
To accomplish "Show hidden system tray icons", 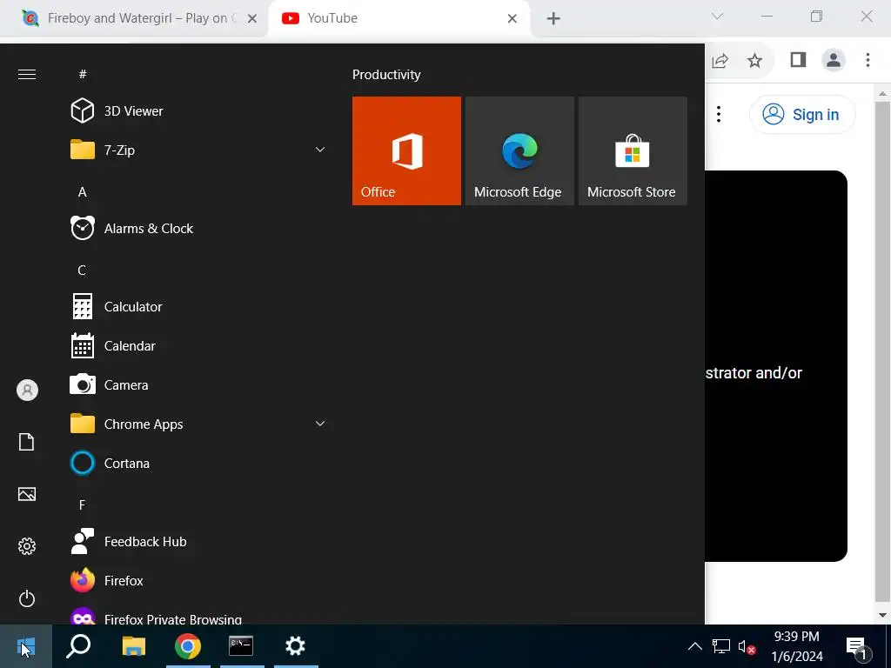I will (695, 646).
